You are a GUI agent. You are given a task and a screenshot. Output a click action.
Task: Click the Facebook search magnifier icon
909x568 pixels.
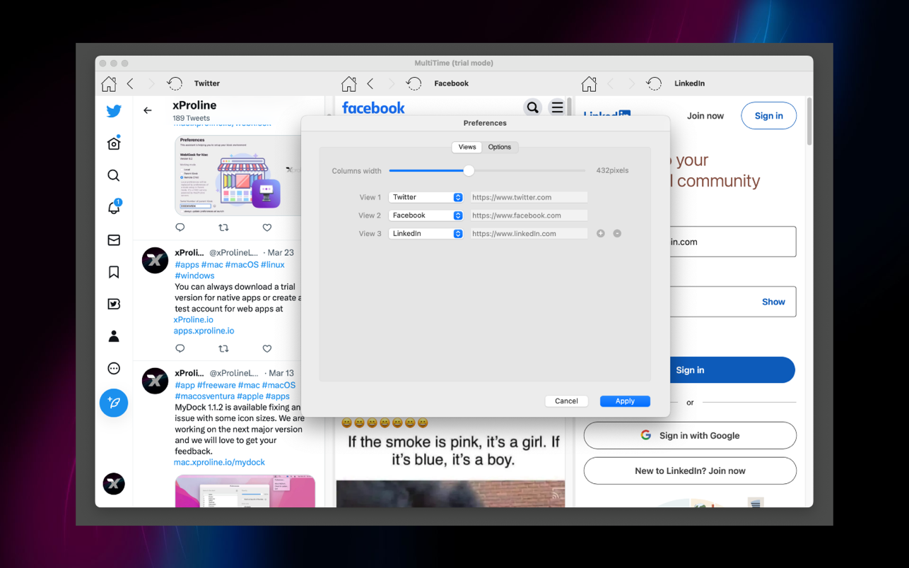point(532,107)
